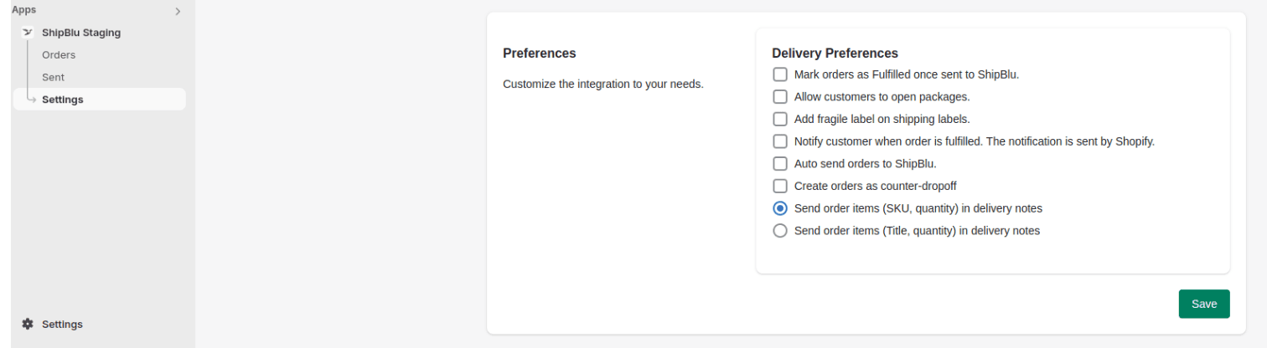Click the bottom Settings link in sidebar
This screenshot has width=1267, height=348.
point(62,324)
